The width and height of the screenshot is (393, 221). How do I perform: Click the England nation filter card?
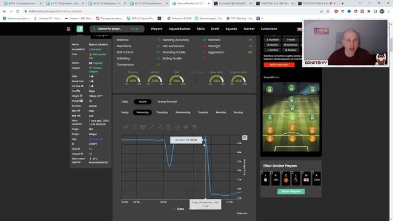tap(306, 179)
